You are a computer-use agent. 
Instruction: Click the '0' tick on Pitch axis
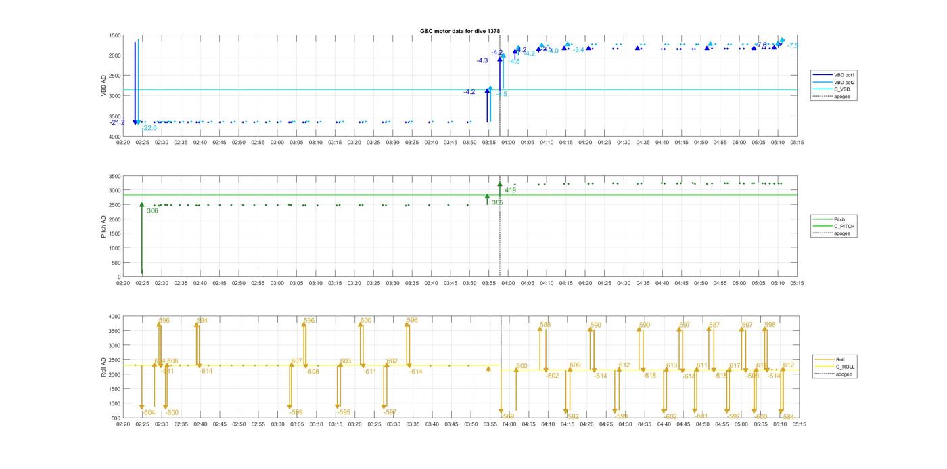point(119,277)
